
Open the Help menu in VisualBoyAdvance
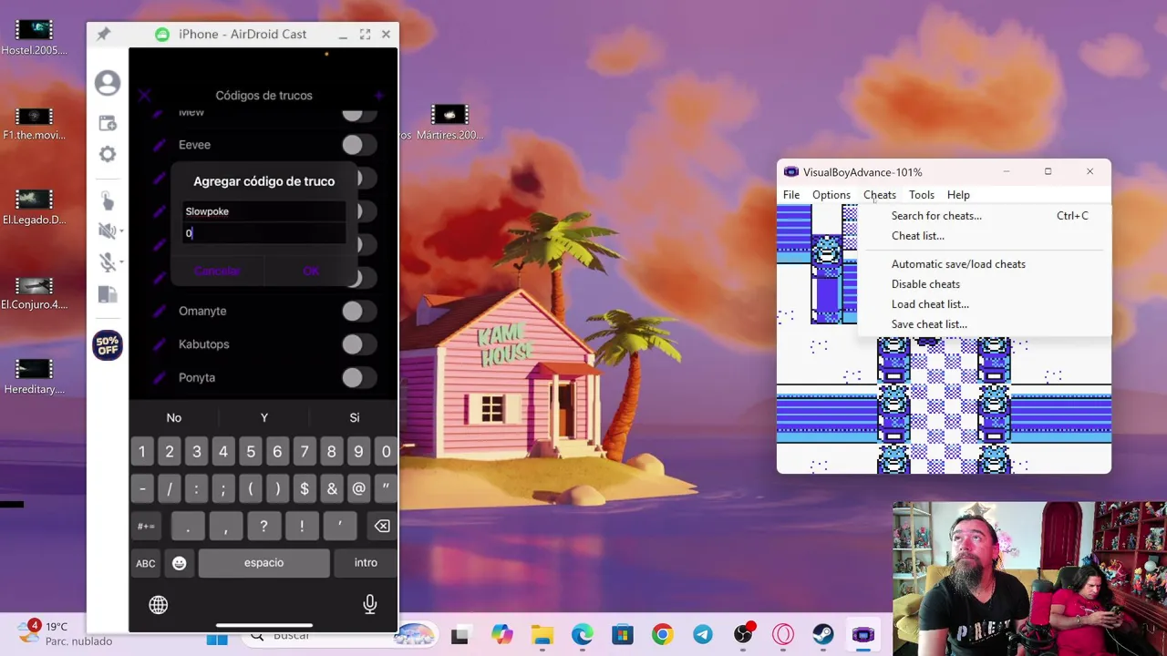(958, 195)
